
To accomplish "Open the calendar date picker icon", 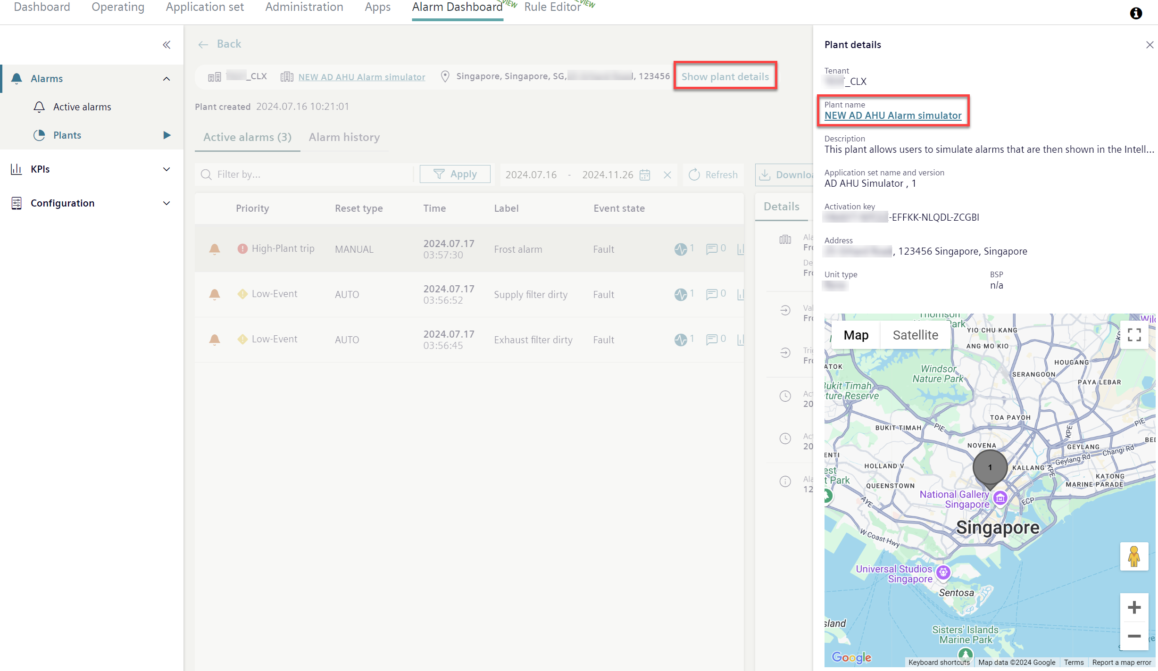I will click(x=644, y=175).
